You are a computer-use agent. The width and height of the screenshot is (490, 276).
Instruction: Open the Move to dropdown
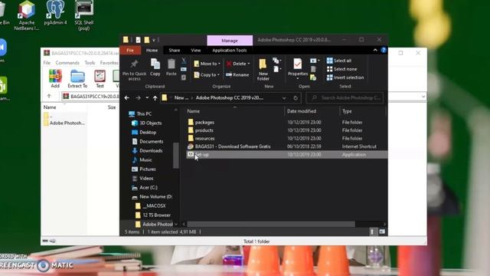pos(207,64)
